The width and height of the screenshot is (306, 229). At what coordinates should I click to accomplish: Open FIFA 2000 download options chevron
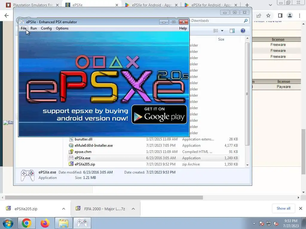[133, 209]
